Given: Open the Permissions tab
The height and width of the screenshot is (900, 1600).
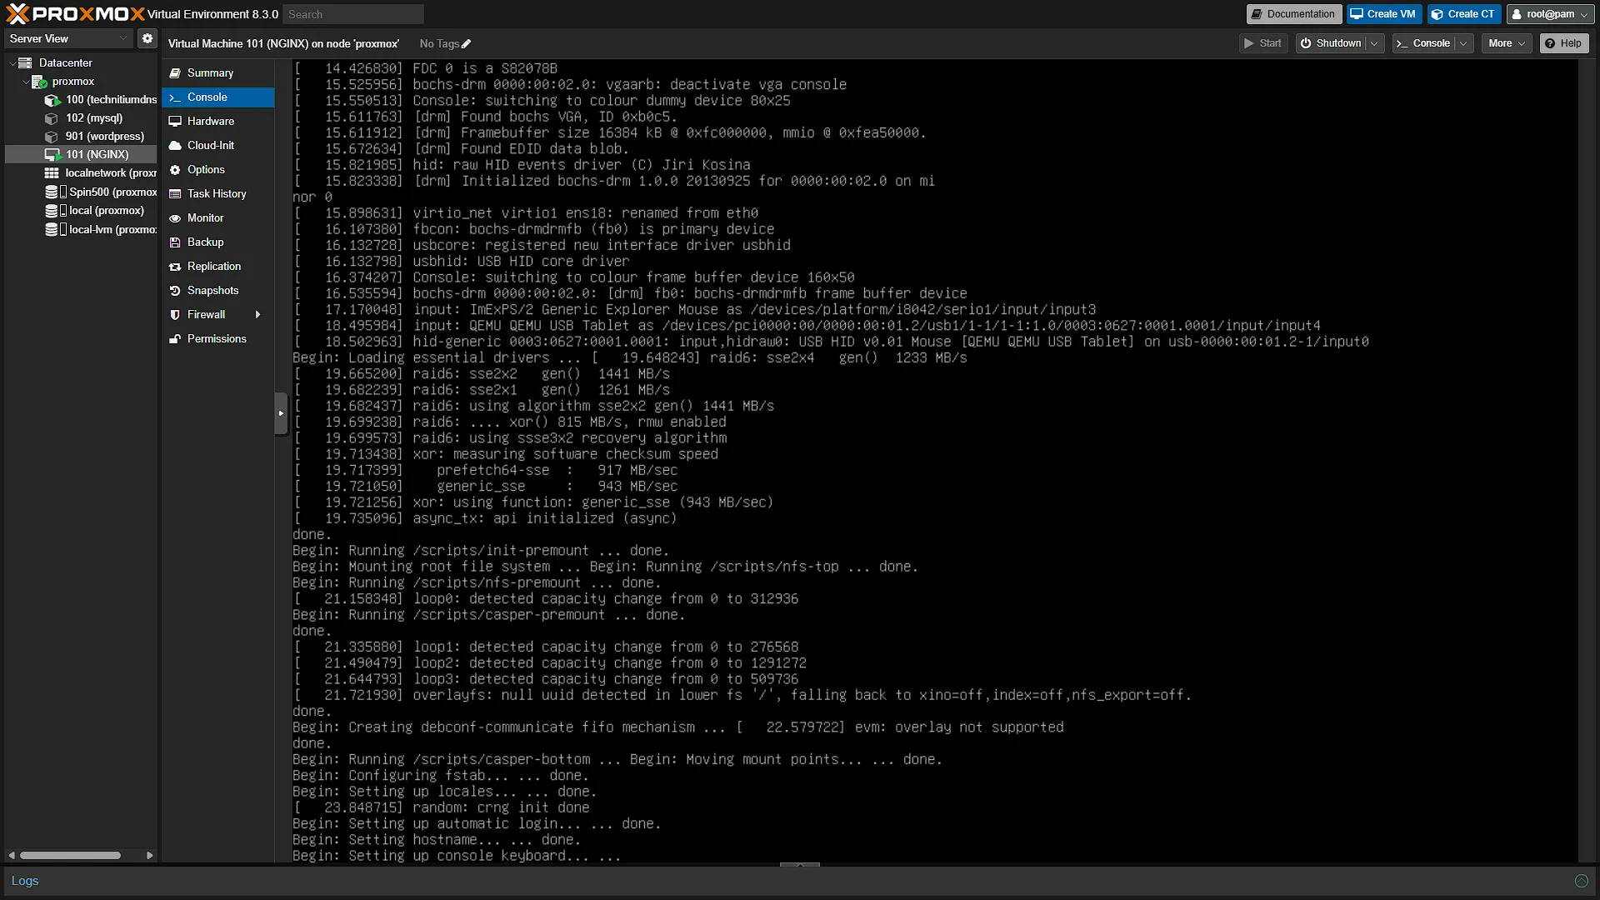Looking at the screenshot, I should click(217, 339).
